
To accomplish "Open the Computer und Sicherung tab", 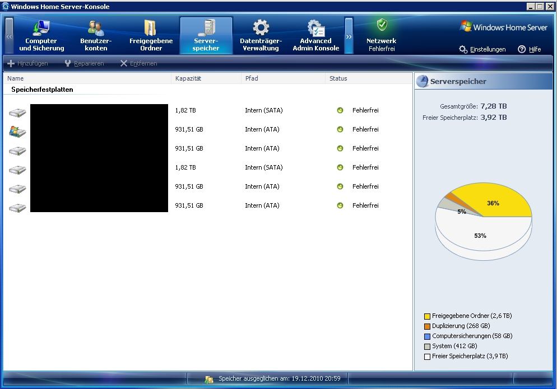I will [41, 35].
